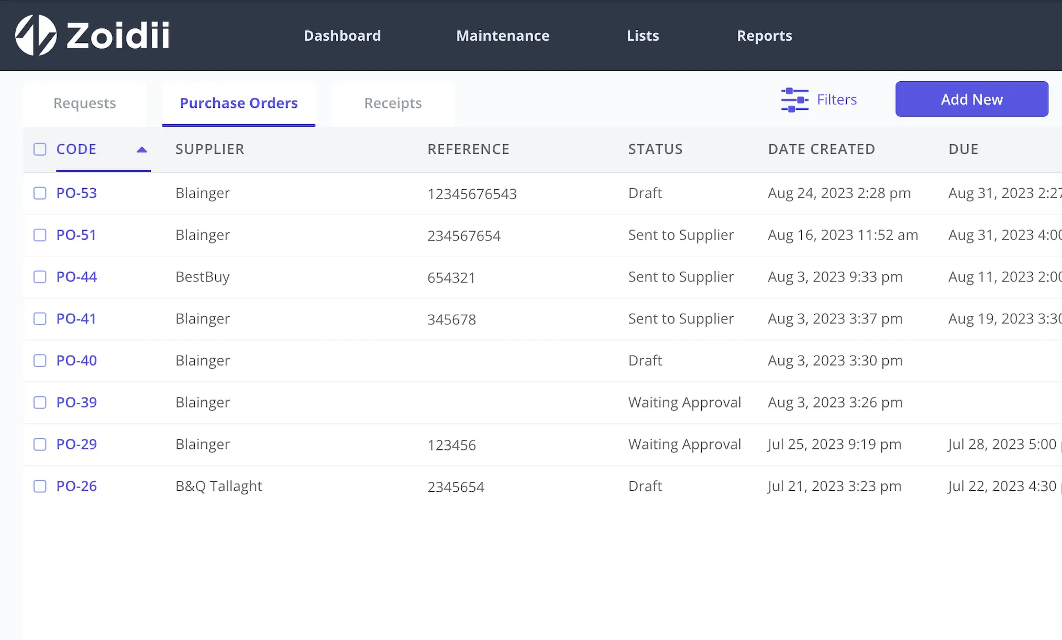Click Draft status in PO-26 row
Screen dimensions: 1062x640
point(645,487)
